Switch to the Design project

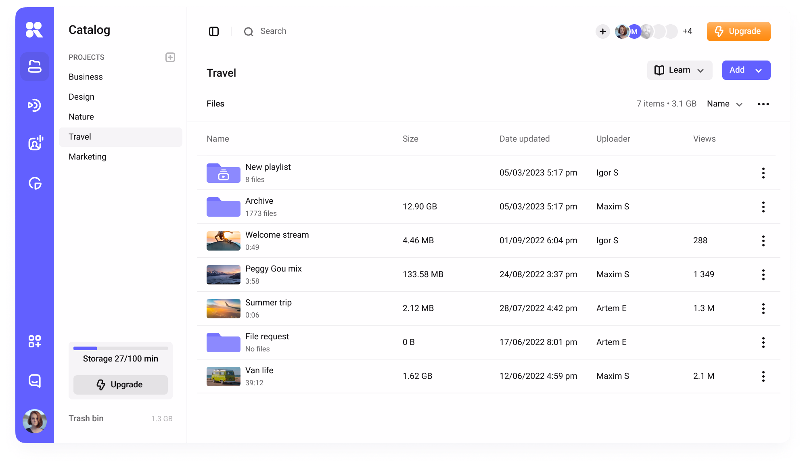[82, 97]
